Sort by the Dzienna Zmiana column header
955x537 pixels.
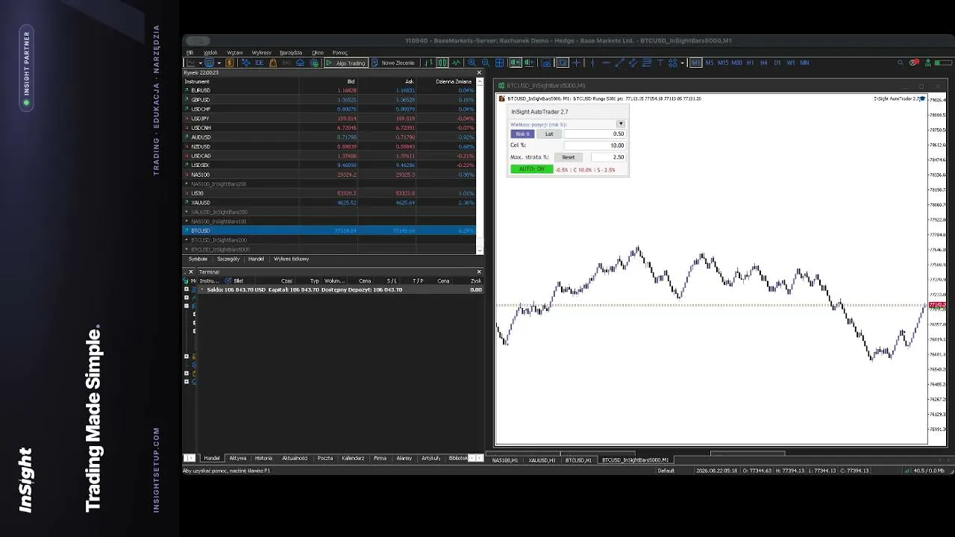(453, 81)
